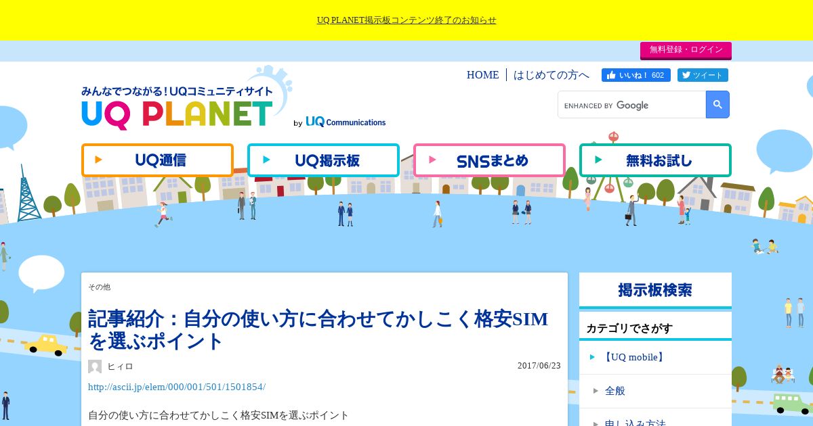Open the はじめての方へ page
Screen dimensions: 813x426
(x=551, y=75)
